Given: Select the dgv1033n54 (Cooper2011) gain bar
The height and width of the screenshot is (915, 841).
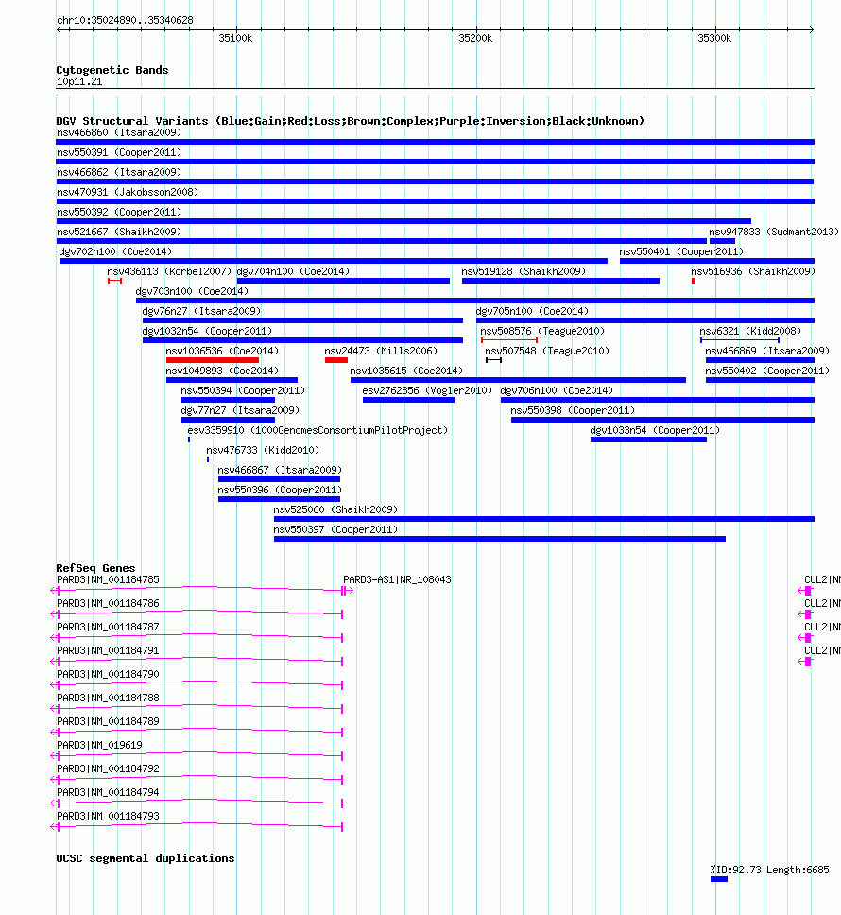Looking at the screenshot, I should [x=648, y=440].
